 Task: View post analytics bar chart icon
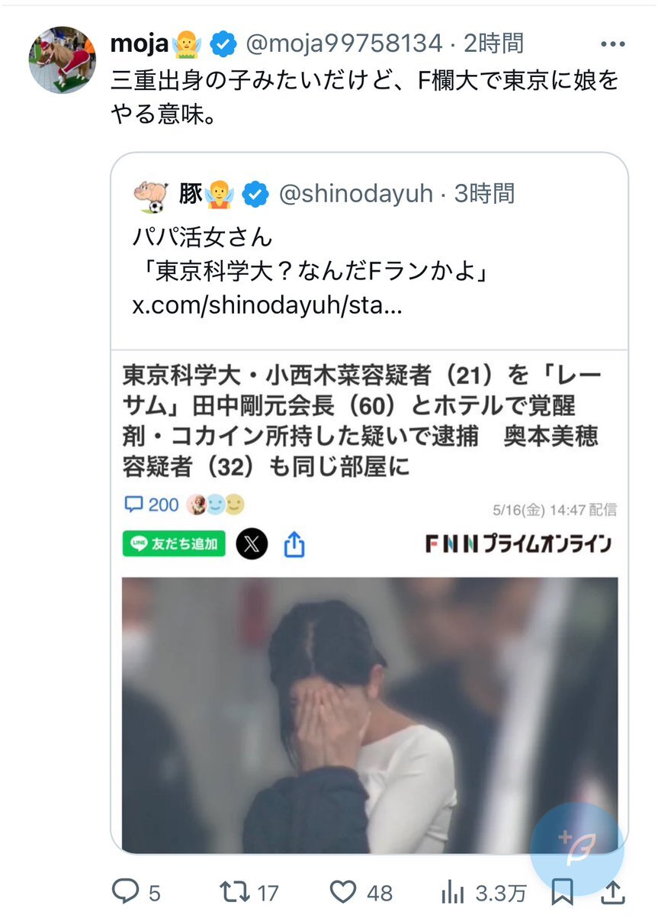tap(452, 891)
